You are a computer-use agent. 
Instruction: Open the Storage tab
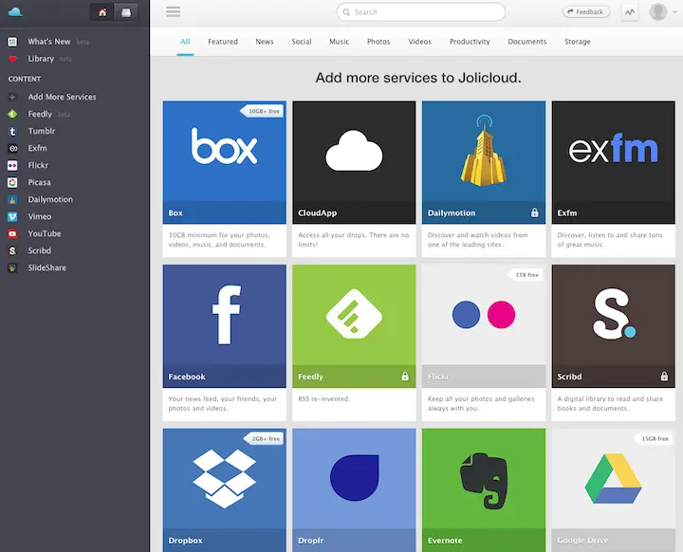[x=578, y=42]
